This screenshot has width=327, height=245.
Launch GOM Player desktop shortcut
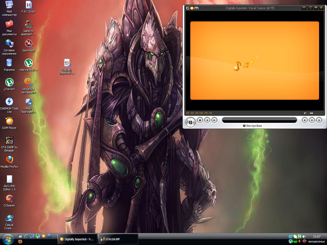click(x=9, y=123)
